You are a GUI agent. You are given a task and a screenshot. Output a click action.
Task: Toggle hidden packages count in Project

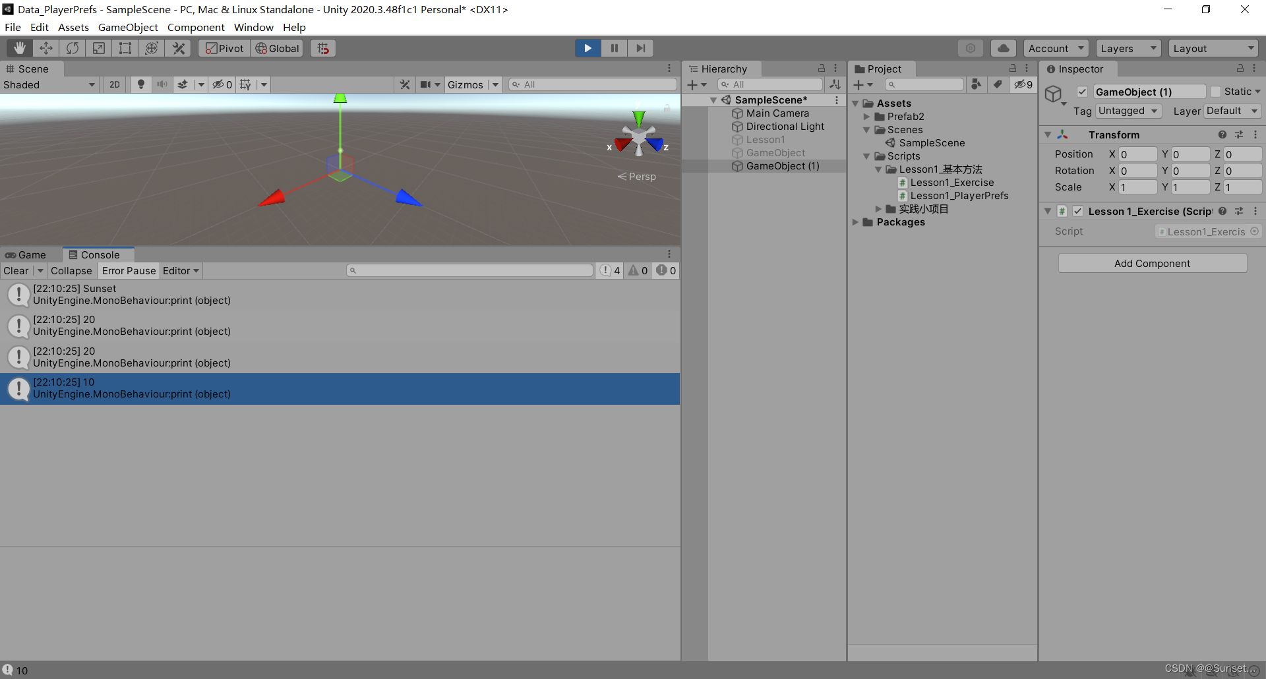pyautogui.click(x=1023, y=84)
